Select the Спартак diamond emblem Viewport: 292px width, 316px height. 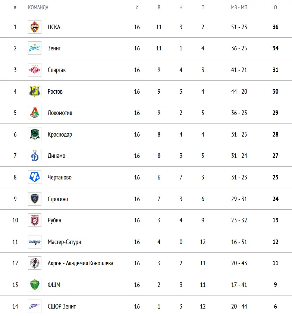[35, 70]
